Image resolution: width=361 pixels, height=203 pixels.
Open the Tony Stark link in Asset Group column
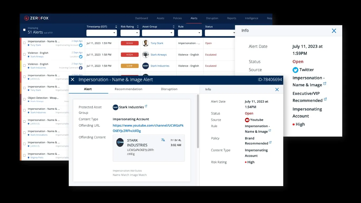pos(157,43)
